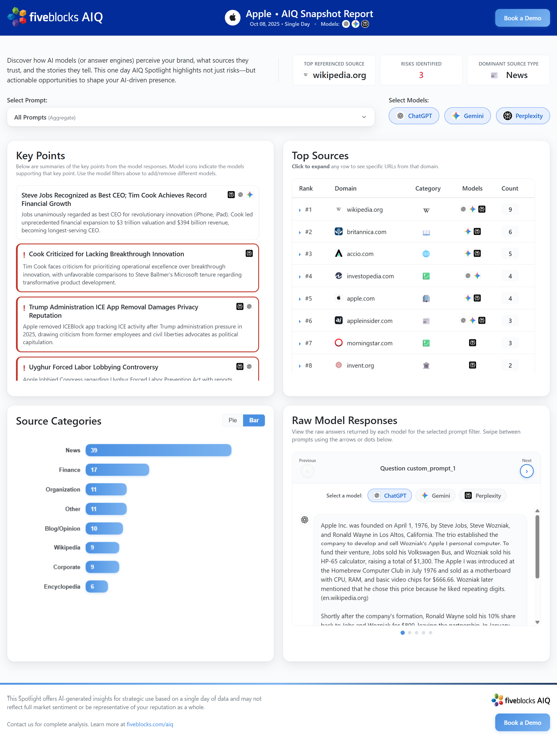This screenshot has width=557, height=746.
Task: Go to next prompt with arrow button
Action: [x=526, y=471]
